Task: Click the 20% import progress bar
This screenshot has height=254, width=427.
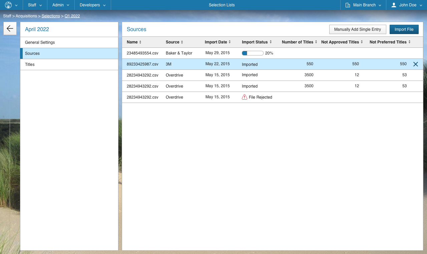Action: click(253, 53)
